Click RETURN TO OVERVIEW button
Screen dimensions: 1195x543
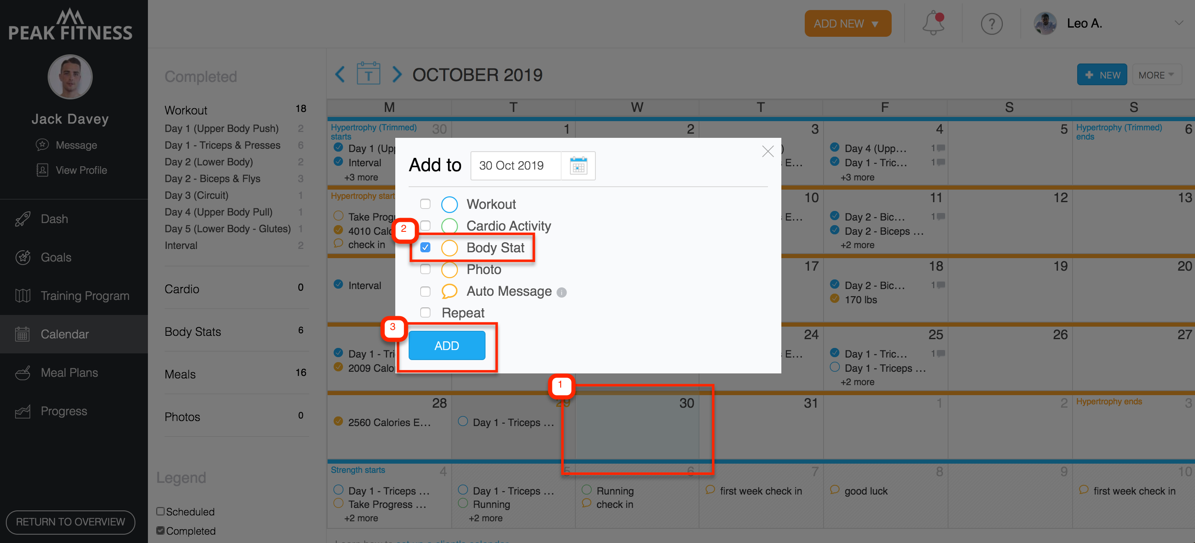tap(71, 522)
